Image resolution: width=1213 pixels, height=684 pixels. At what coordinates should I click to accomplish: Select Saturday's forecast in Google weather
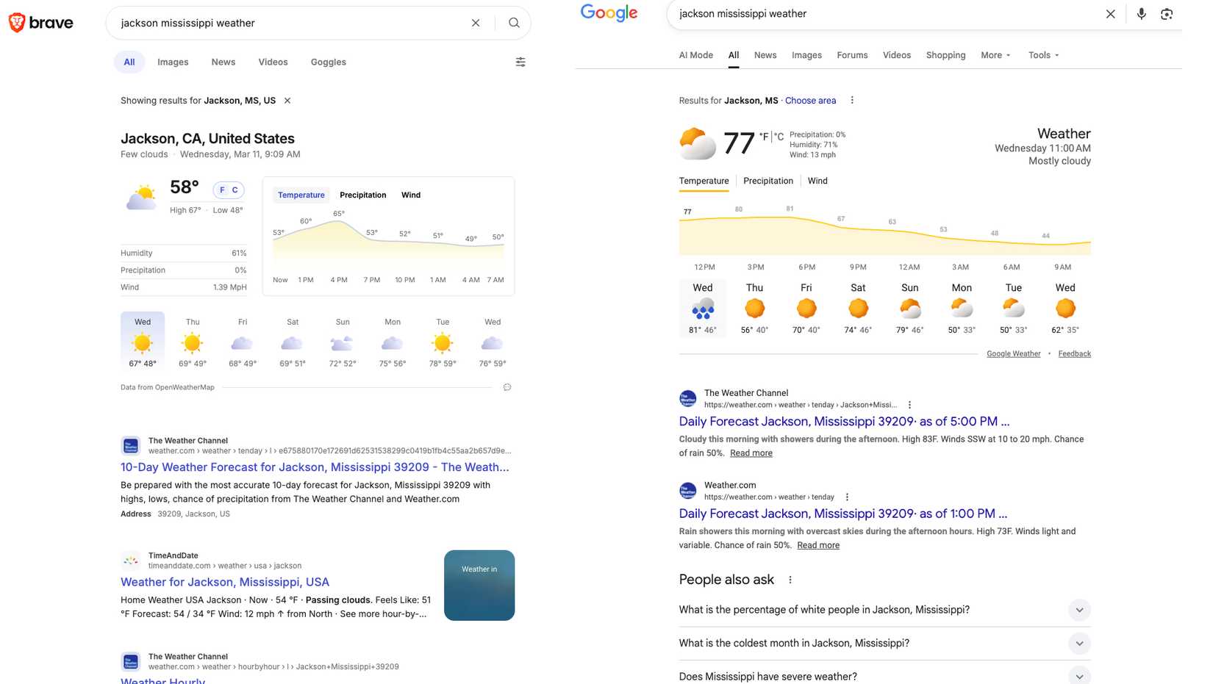pos(857,307)
